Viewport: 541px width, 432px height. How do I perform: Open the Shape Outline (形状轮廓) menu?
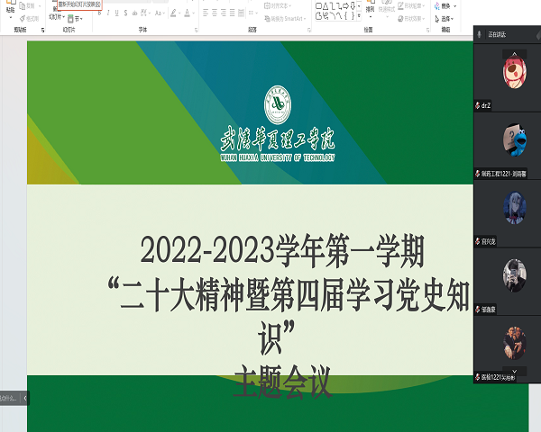pos(411,6)
